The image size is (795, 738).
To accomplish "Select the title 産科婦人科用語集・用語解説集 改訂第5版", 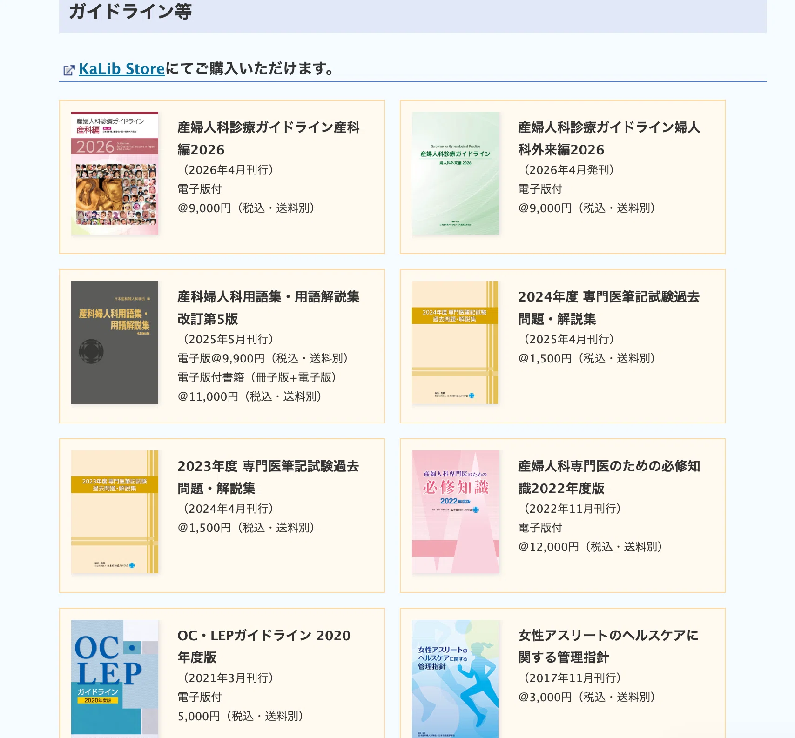I will pyautogui.click(x=269, y=308).
